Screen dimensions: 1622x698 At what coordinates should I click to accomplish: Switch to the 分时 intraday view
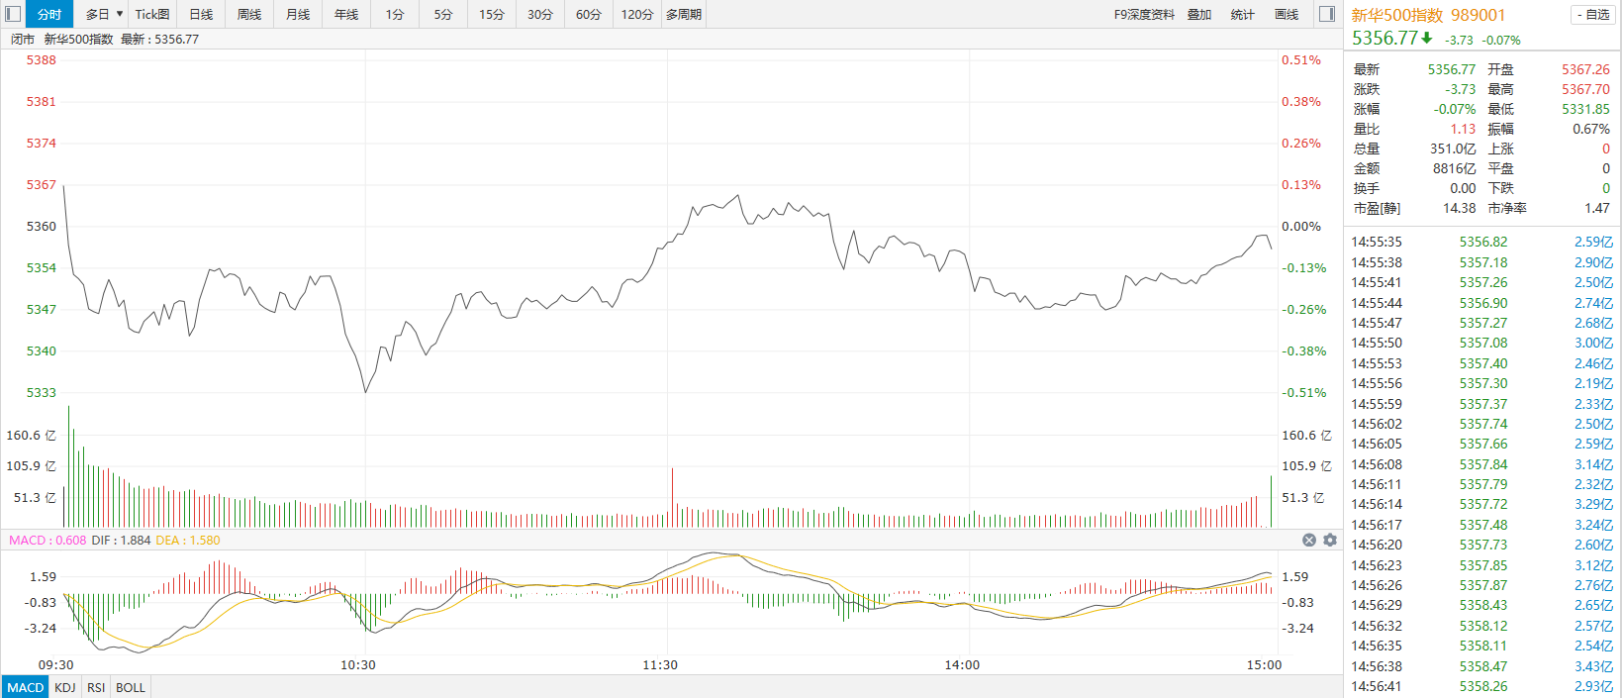click(x=49, y=14)
